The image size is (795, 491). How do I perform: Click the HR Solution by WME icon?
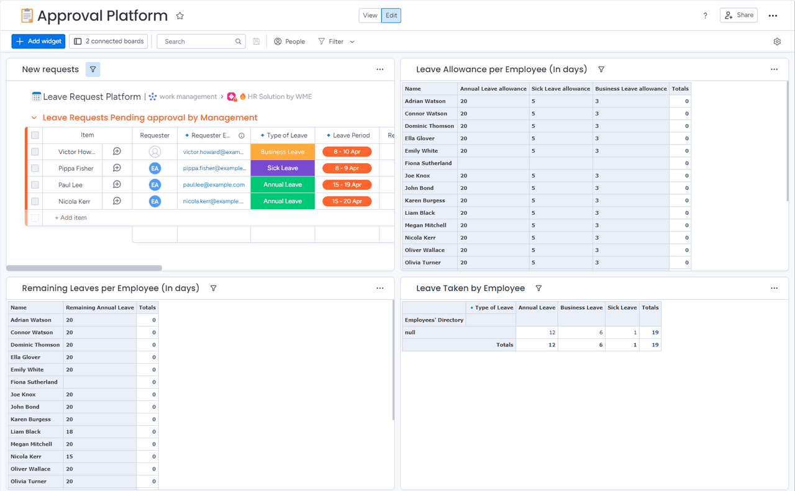(232, 97)
